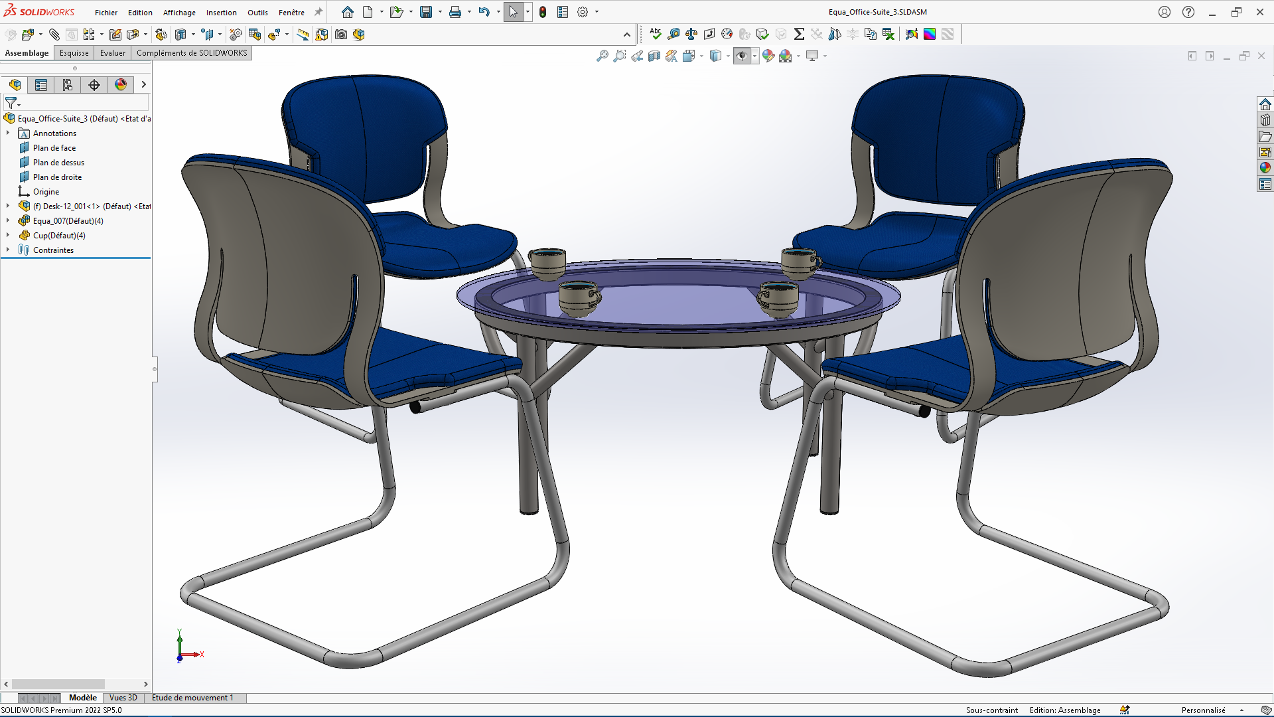Activate the Section View icon
Image resolution: width=1274 pixels, height=717 pixels.
pyautogui.click(x=654, y=56)
